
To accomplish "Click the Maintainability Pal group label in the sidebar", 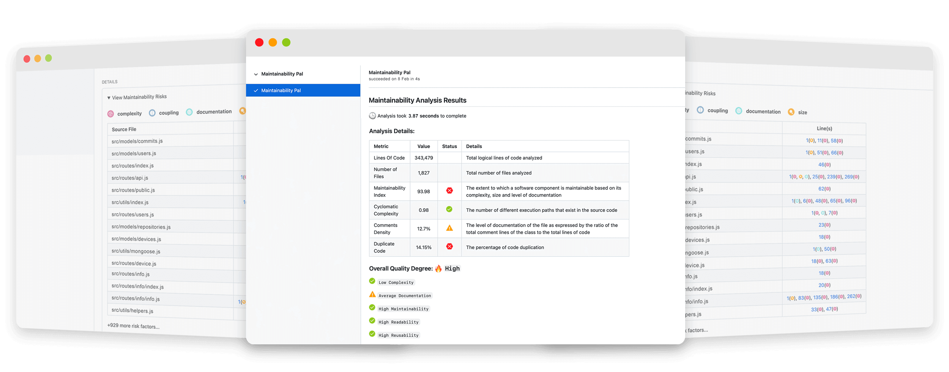I will (282, 74).
